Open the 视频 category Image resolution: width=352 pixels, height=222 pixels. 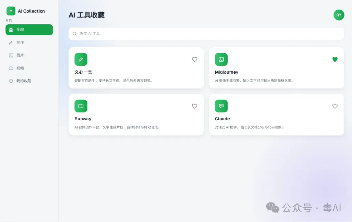(x=29, y=68)
